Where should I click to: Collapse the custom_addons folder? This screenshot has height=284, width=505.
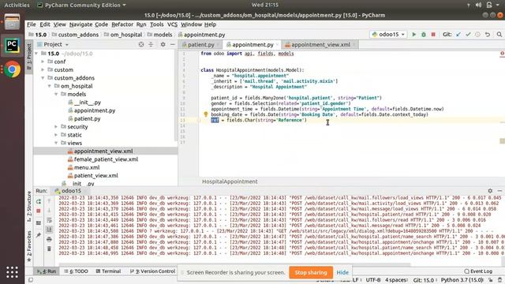pyautogui.click(x=43, y=78)
